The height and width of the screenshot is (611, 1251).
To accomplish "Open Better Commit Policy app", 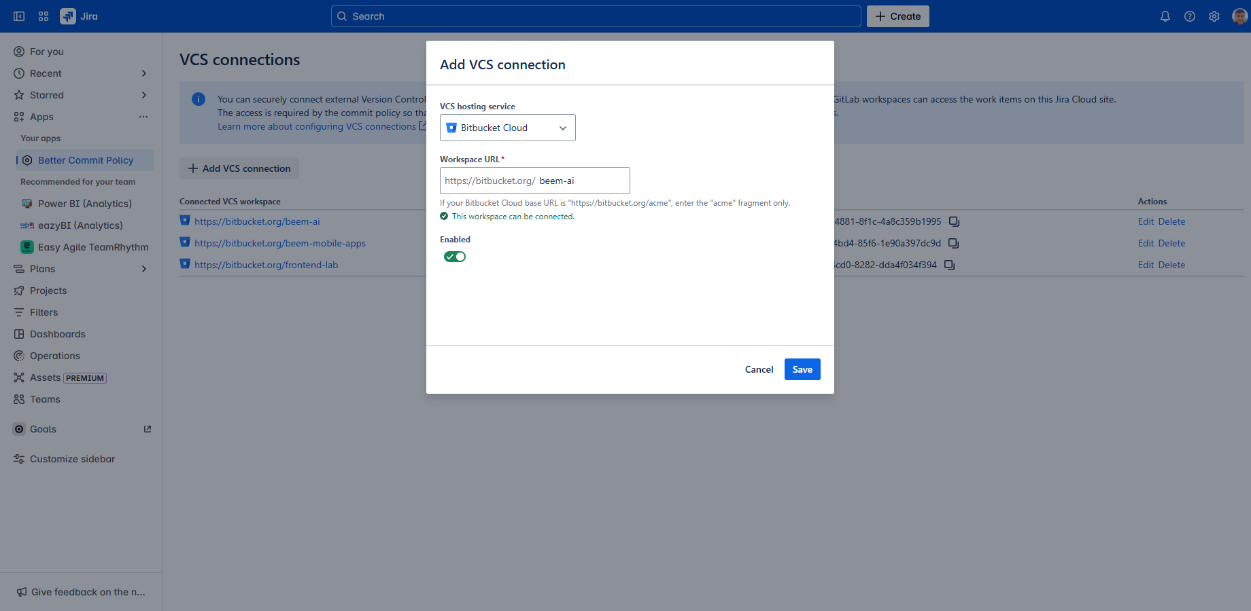I will point(86,160).
